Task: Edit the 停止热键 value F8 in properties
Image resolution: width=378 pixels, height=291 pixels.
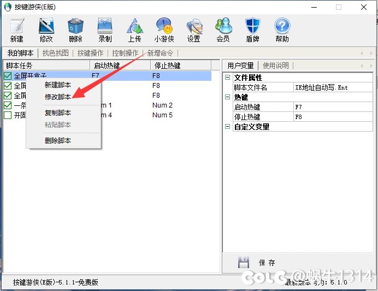Action: pos(333,117)
